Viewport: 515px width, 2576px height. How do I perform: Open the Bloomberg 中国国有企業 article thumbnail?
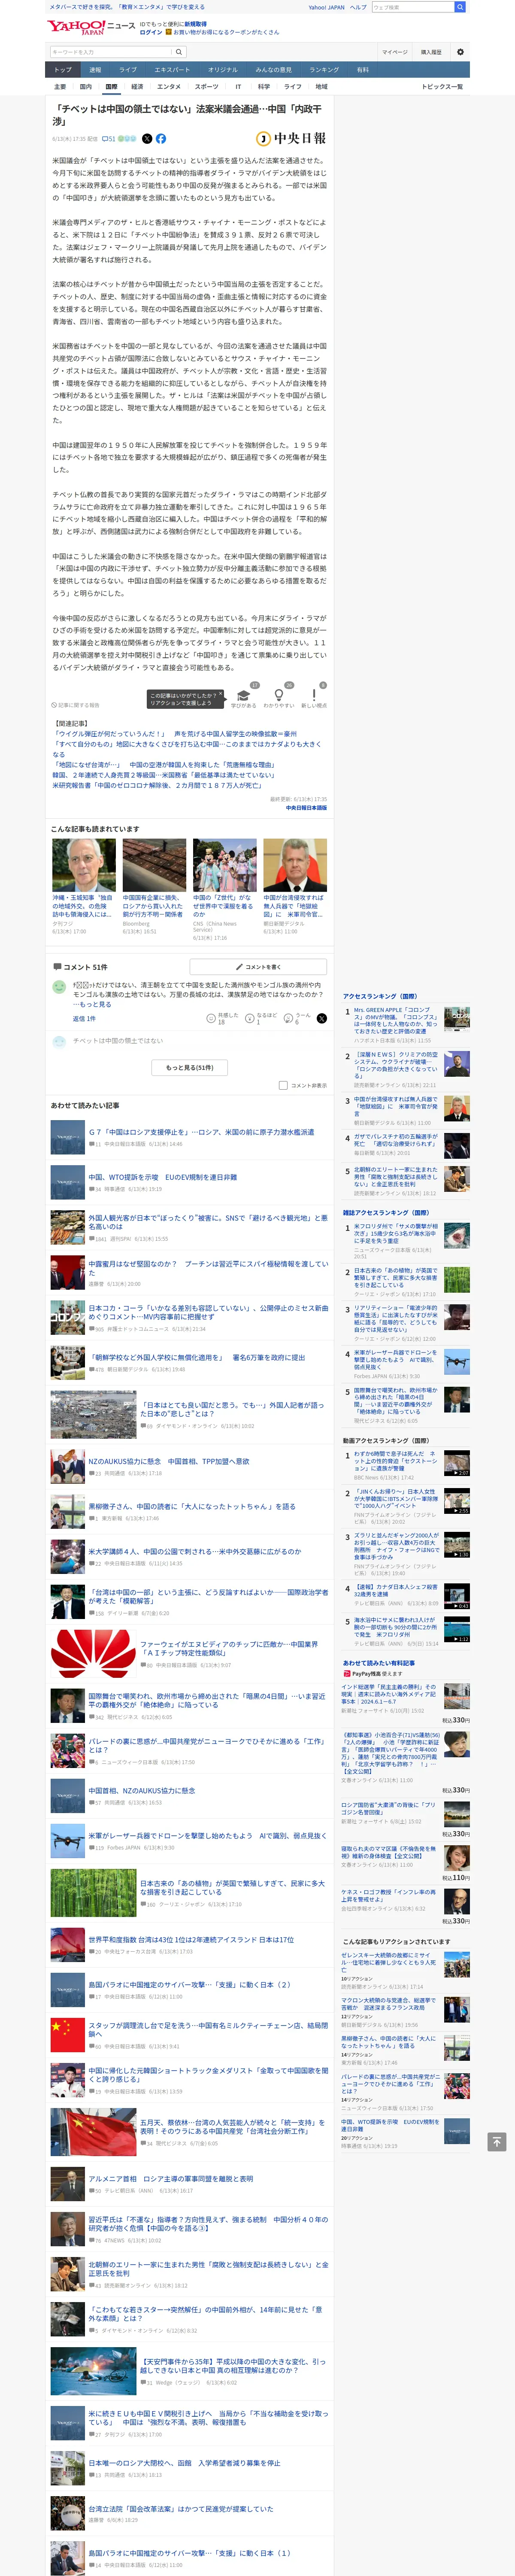tap(154, 865)
